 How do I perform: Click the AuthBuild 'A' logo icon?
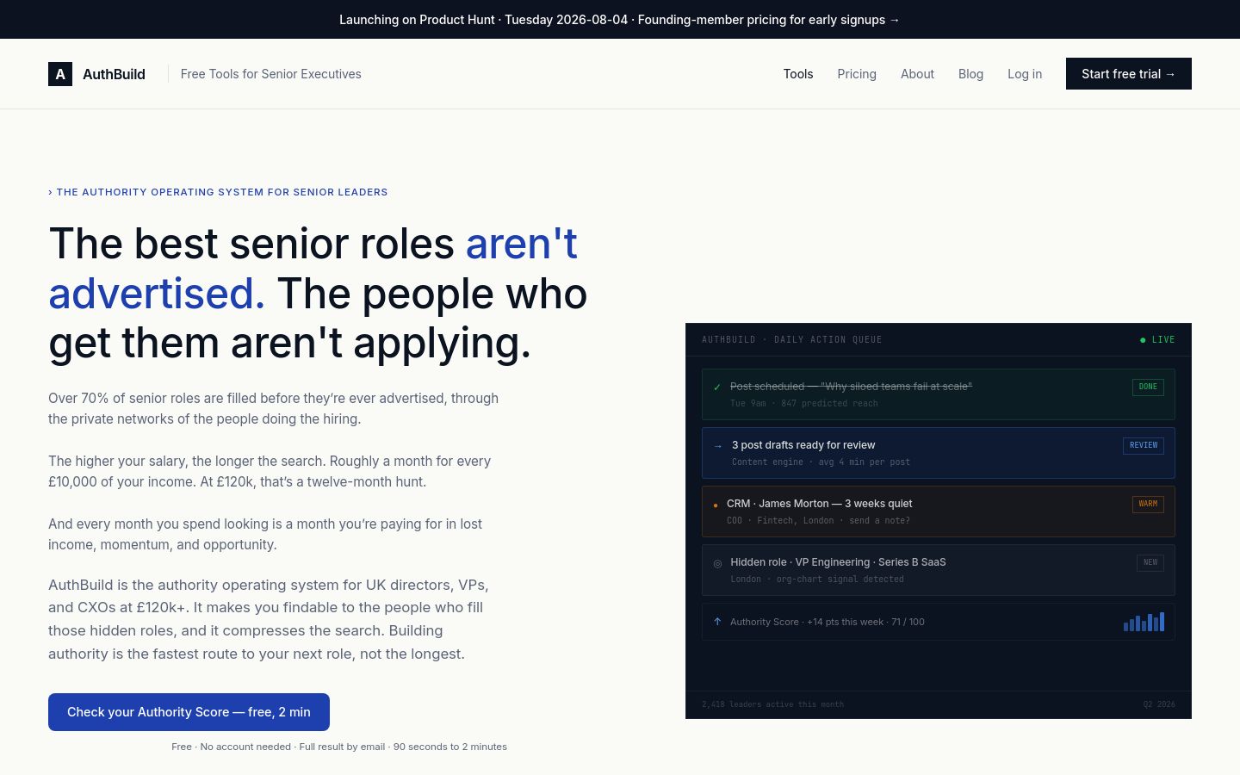pos(60,74)
